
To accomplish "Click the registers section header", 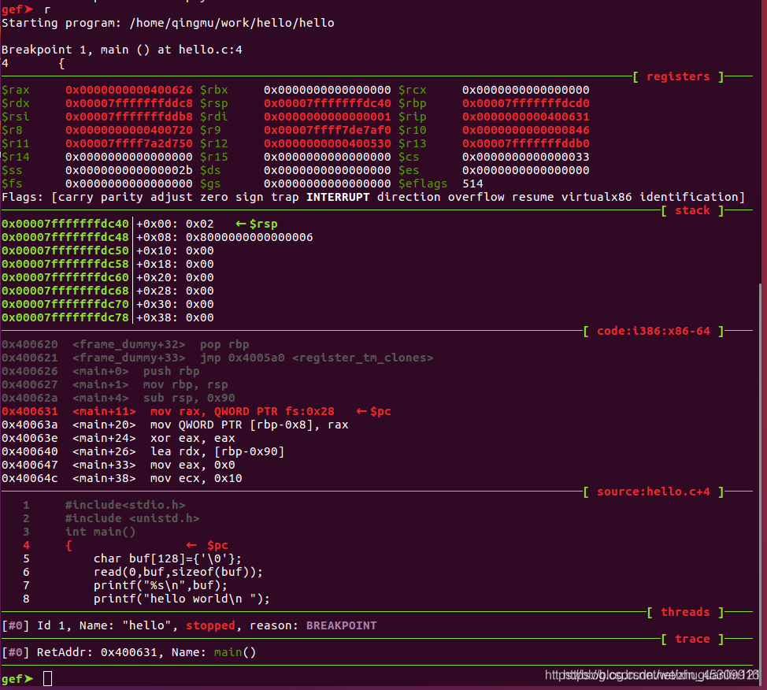I will (x=678, y=77).
